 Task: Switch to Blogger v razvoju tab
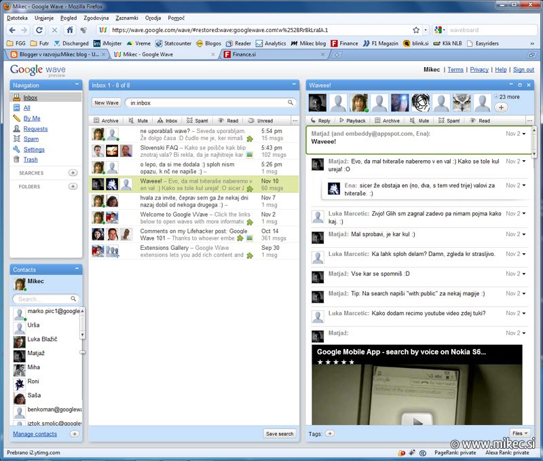(59, 54)
